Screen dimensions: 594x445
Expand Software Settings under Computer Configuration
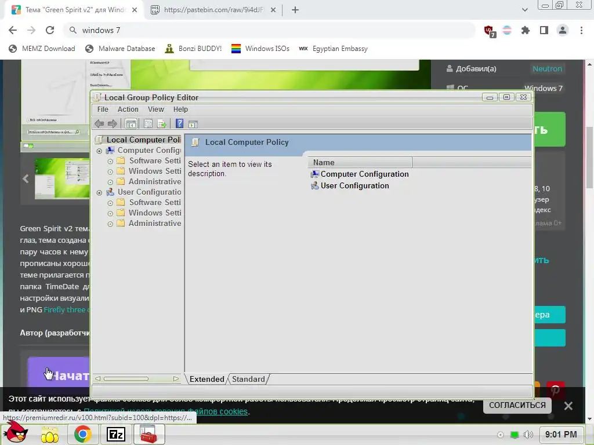[110, 161]
